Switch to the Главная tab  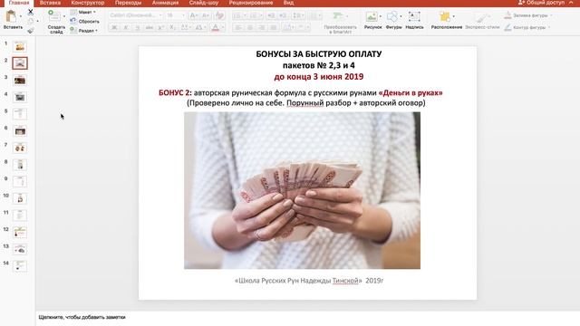19,3
